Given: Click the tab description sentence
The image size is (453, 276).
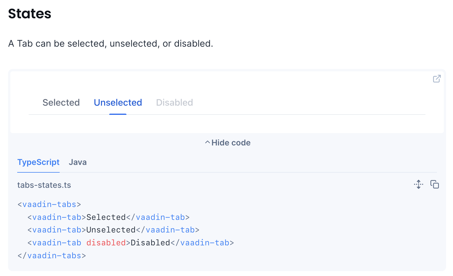Looking at the screenshot, I should 111,44.
